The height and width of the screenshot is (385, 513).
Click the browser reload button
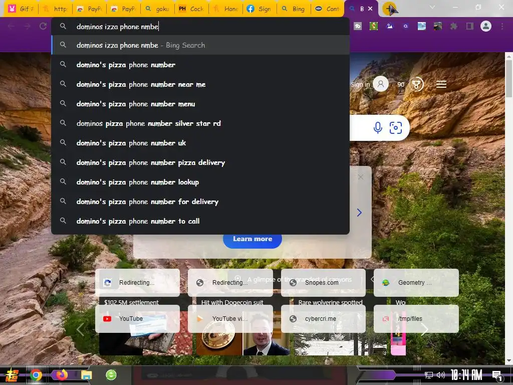pyautogui.click(x=43, y=26)
